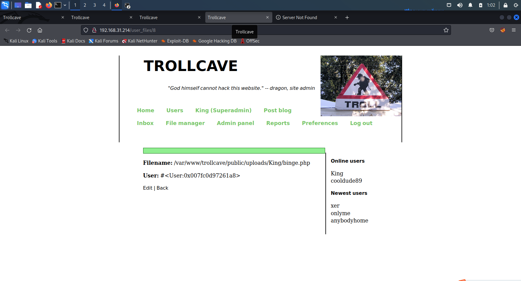
Task: Expand the terminal dropdown arrow in taskbar
Action: pos(65,5)
